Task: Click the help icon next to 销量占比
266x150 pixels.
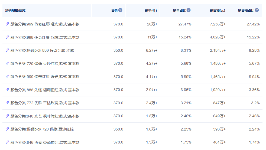Action: (x=189, y=10)
